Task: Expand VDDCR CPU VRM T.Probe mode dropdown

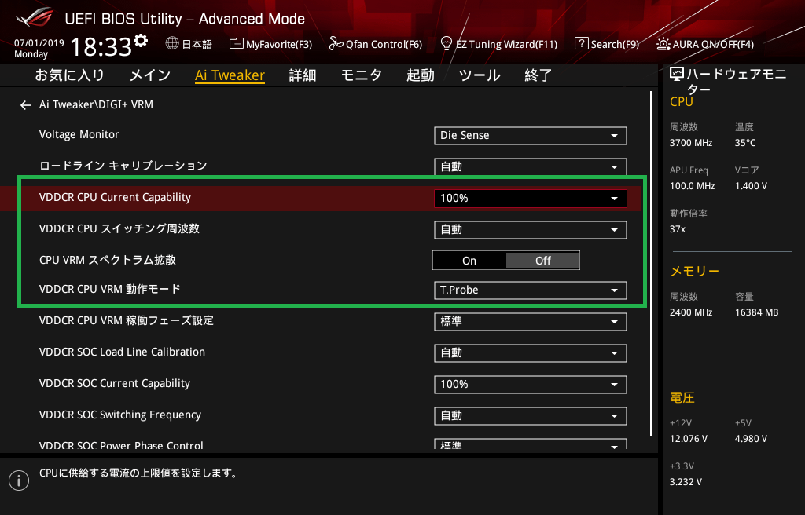Action: (x=530, y=290)
